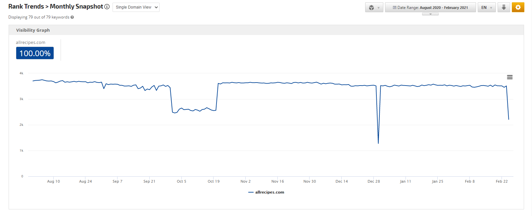Open the chart hamburger context menu
The image size is (532, 216).
[x=509, y=77]
